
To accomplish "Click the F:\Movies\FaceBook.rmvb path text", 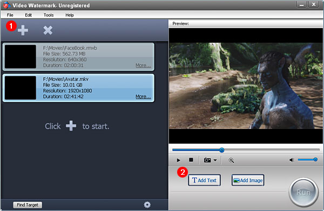I will [70, 48].
